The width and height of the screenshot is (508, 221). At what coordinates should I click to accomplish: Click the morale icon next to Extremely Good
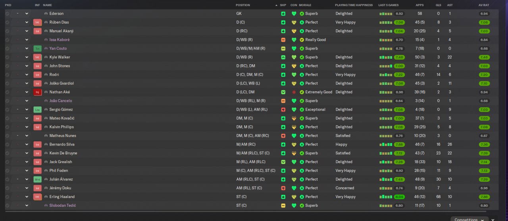[x=302, y=92]
